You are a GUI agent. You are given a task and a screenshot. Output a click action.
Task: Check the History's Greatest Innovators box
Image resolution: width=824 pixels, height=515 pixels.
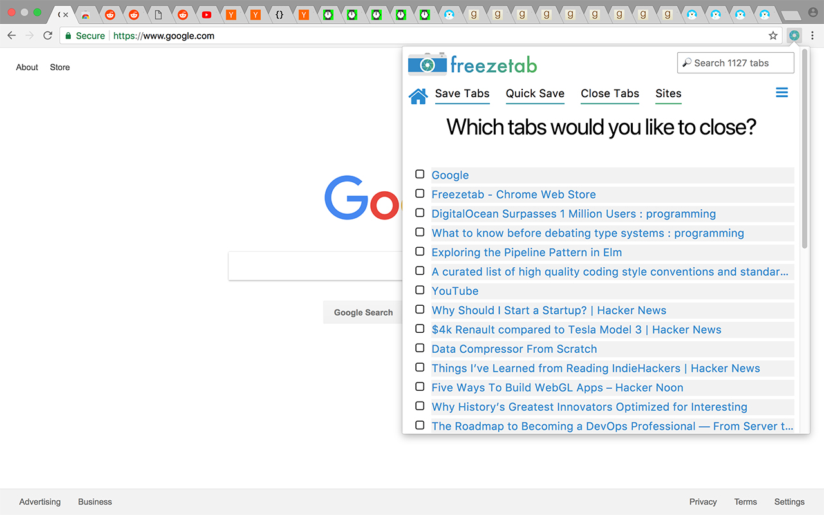point(420,406)
